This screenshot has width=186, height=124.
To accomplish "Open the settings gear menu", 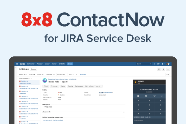I will [x=163, y=64].
